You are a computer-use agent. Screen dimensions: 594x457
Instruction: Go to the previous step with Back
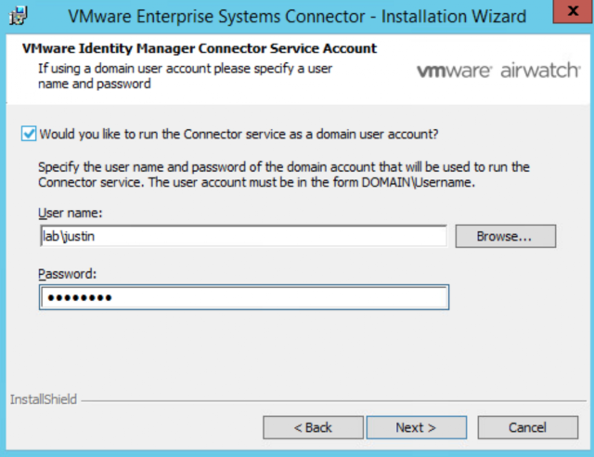[x=313, y=427]
